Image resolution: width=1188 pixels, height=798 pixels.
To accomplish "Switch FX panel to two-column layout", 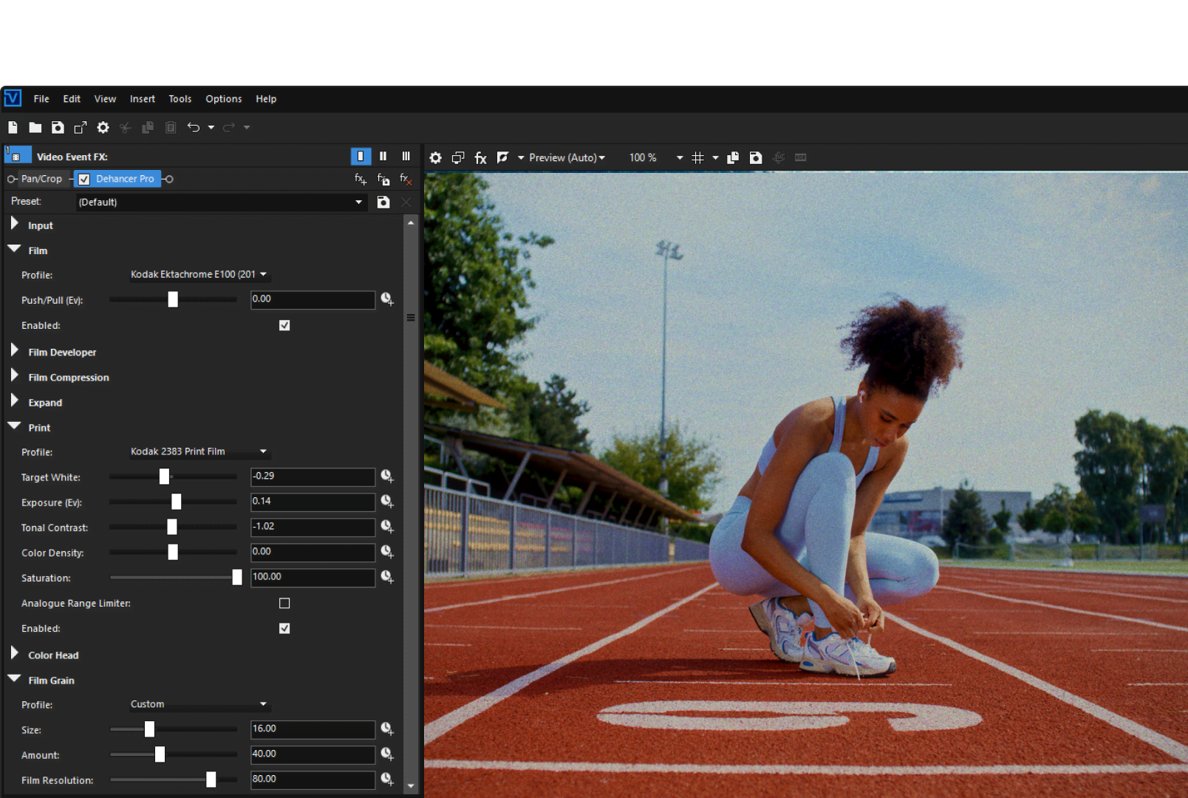I will point(383,156).
